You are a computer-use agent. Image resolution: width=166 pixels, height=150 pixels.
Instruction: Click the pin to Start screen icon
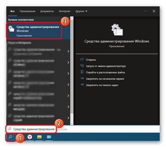tap(82, 78)
